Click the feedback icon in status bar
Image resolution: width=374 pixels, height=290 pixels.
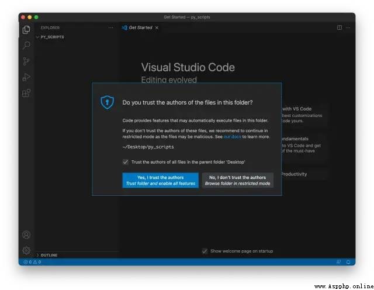click(x=338, y=262)
